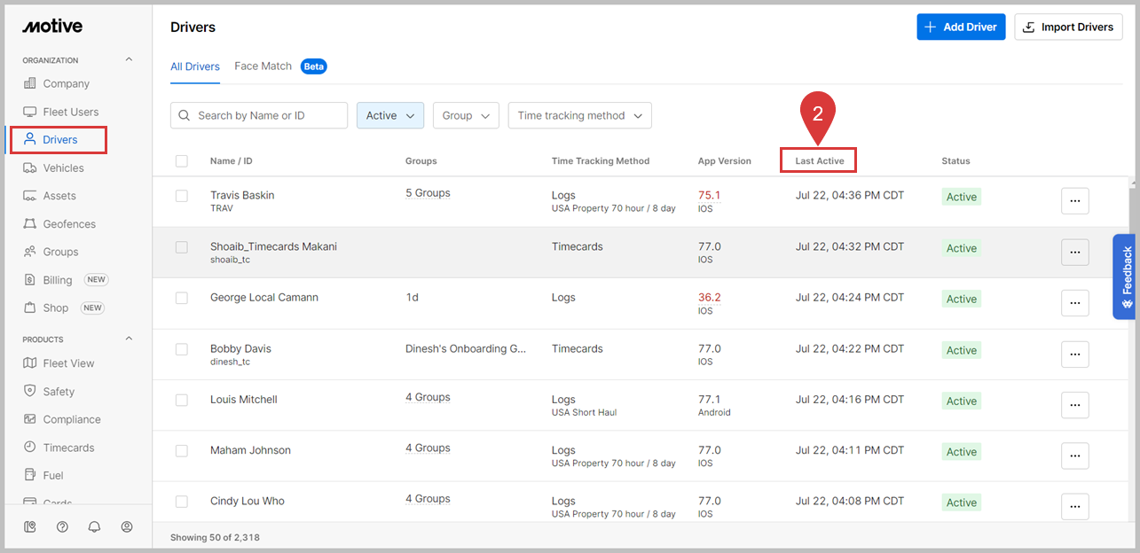This screenshot has width=1140, height=553.
Task: Click the Motive logo
Action: point(52,27)
